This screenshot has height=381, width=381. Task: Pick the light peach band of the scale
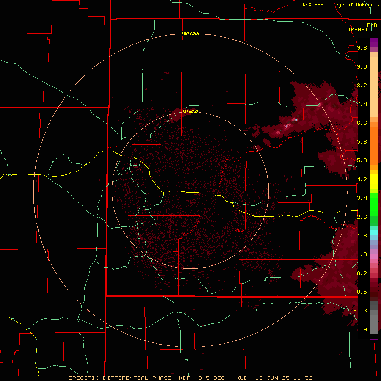[374, 88]
